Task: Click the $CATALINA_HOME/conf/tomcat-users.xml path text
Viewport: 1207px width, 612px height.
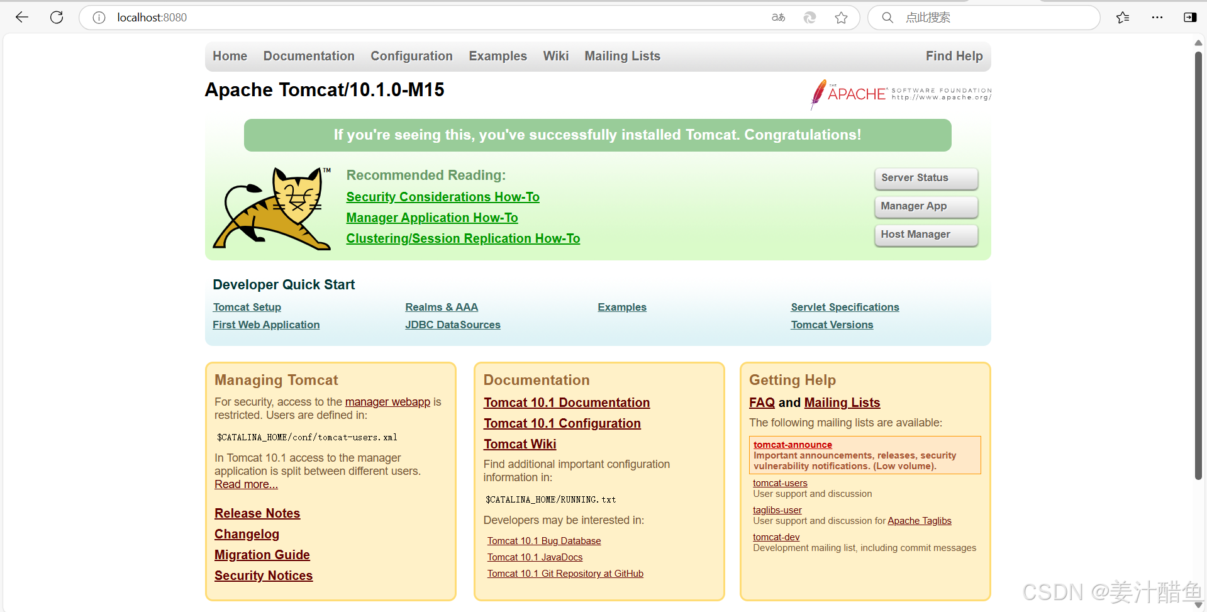Action: point(307,437)
